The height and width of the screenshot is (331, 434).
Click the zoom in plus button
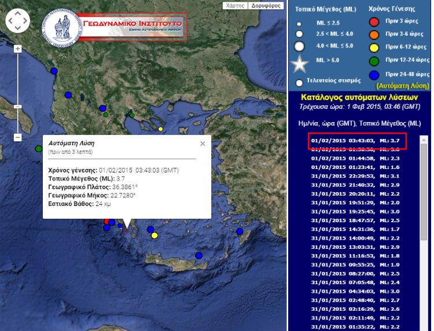(x=17, y=49)
